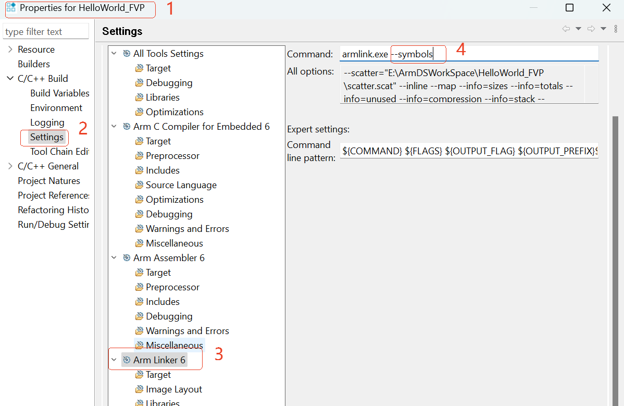Open the view menu three-dots icon
Screen dimensions: 624x406
pyautogui.click(x=616, y=29)
